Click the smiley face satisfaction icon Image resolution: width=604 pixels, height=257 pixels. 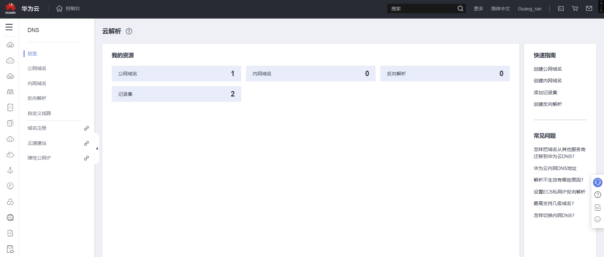point(598,219)
